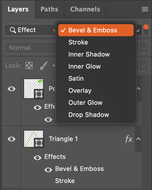
Task: Toggle Effects visibility for Triangle 1
Action: tap(38, 158)
